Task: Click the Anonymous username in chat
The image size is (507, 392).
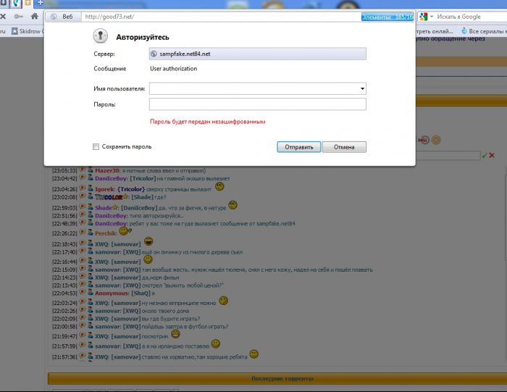Action: point(112,293)
